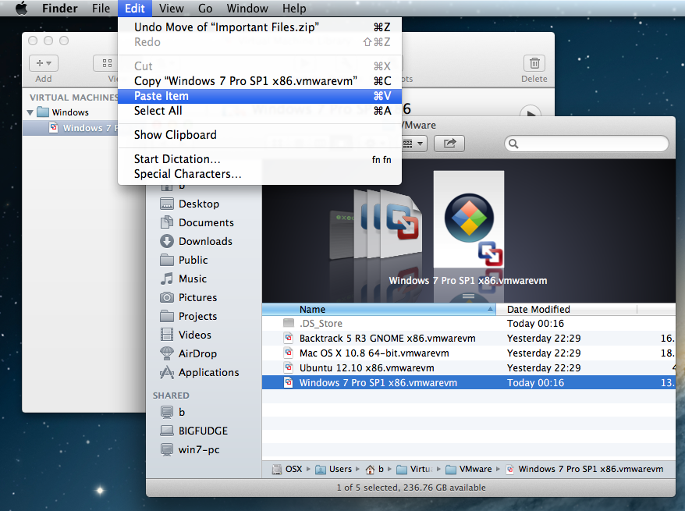Click the Delete trash icon in VMware library
This screenshot has height=511, width=685.
click(x=534, y=64)
